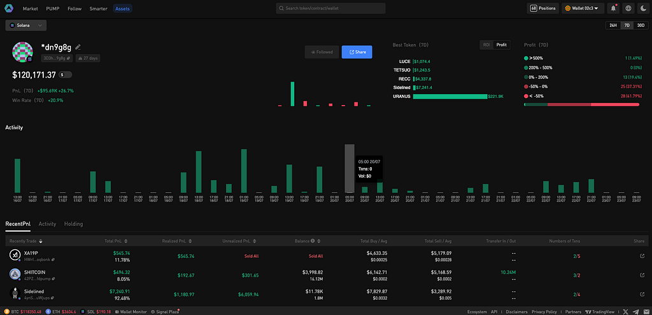Click the globe language icon
The height and width of the screenshot is (315, 652).
coord(628,8)
